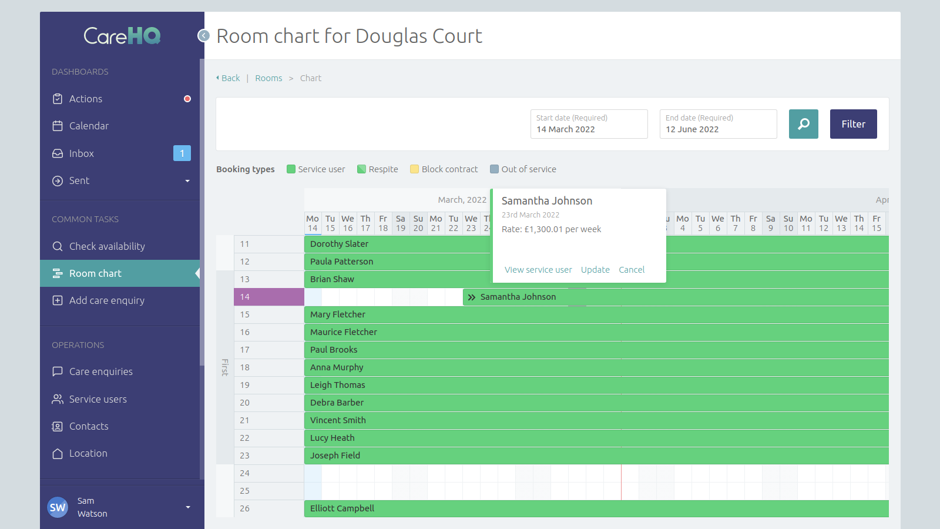Viewport: 940px width, 529px height.
Task: Click Leigh Thomas booking bar
Action: 596,385
